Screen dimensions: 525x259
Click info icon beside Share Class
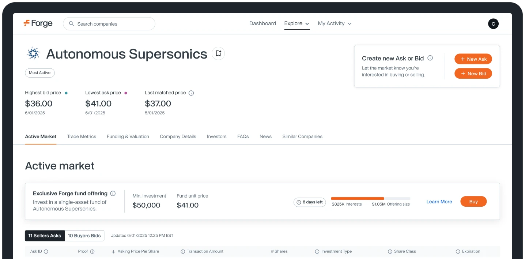(390, 251)
